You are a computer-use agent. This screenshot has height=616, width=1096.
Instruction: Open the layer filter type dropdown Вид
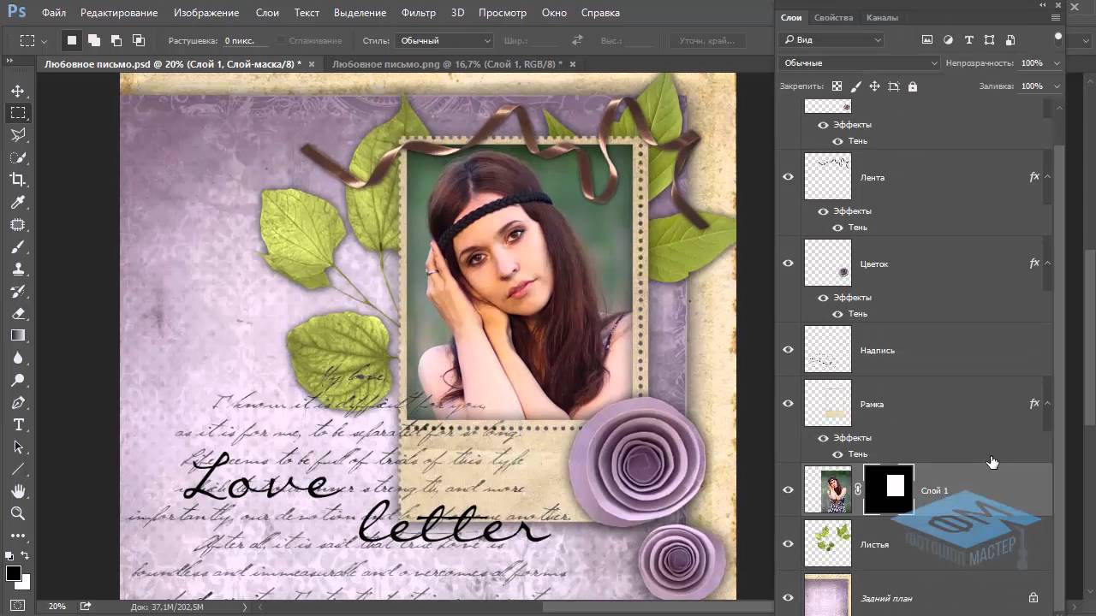831,40
